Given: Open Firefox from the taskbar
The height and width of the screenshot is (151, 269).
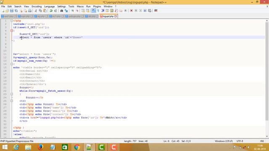Looking at the screenshot, I should [x=40, y=147].
